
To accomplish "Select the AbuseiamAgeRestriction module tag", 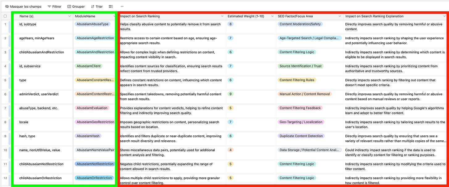I will click(x=95, y=38).
